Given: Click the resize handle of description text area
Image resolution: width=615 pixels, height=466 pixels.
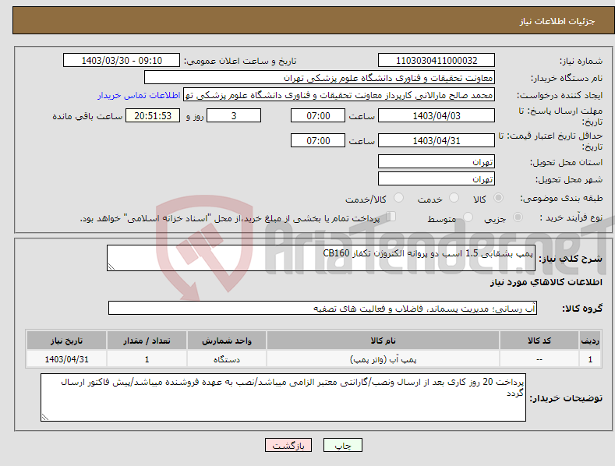Looking at the screenshot, I should (x=111, y=267).
